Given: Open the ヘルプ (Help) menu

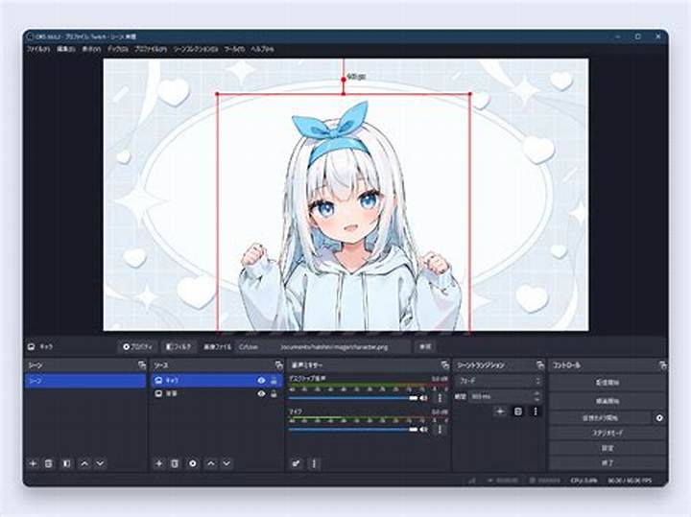Looking at the screenshot, I should (x=262, y=49).
